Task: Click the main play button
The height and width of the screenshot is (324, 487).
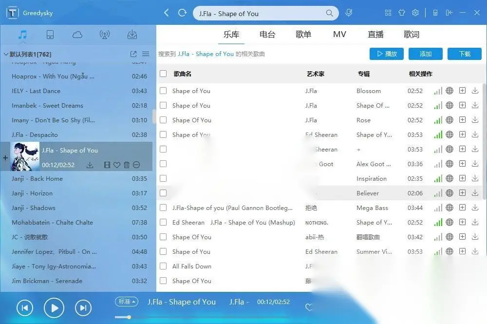Action: click(54, 308)
